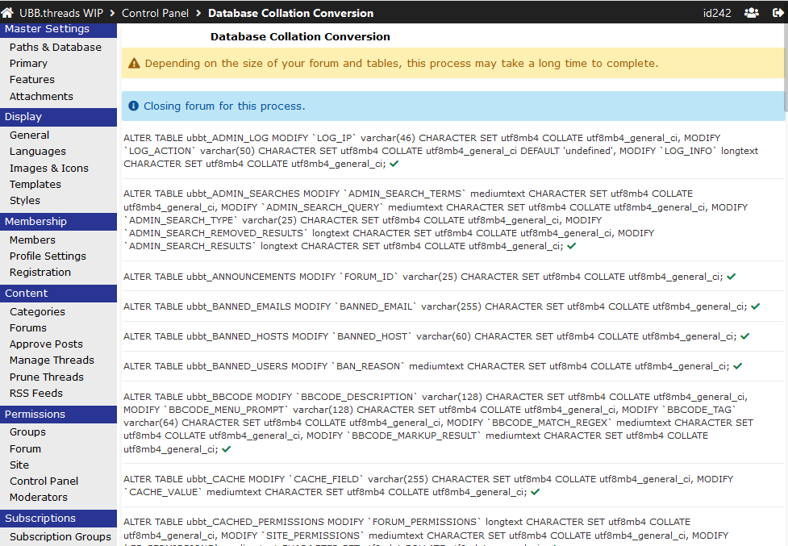788x546 pixels.
Task: Click the ubbt_BANNED_HOSTS ALTER TABLE line
Action: [x=436, y=336]
